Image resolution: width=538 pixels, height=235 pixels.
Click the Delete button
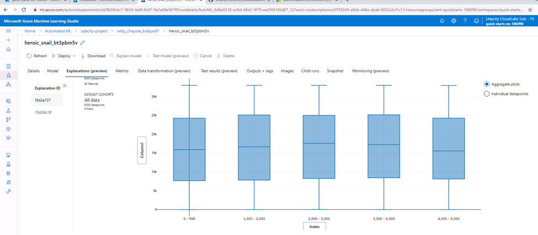click(x=226, y=56)
